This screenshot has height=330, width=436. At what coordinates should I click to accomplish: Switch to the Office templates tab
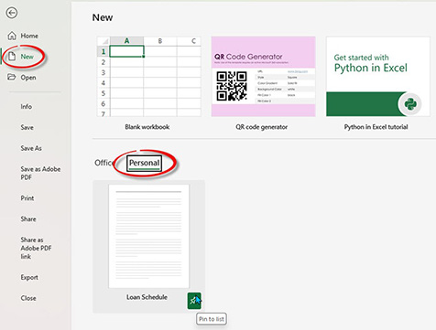104,163
